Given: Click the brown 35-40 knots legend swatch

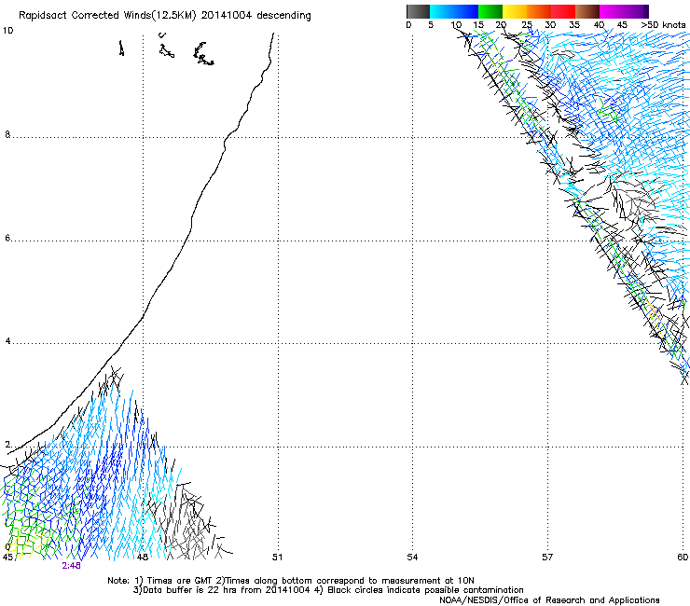Looking at the screenshot, I should (x=587, y=11).
